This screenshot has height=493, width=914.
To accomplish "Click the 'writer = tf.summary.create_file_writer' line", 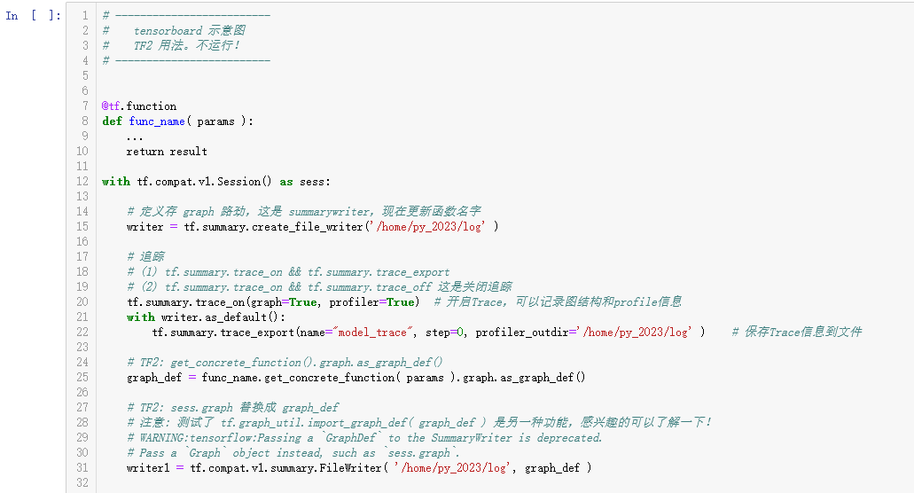I will (312, 227).
